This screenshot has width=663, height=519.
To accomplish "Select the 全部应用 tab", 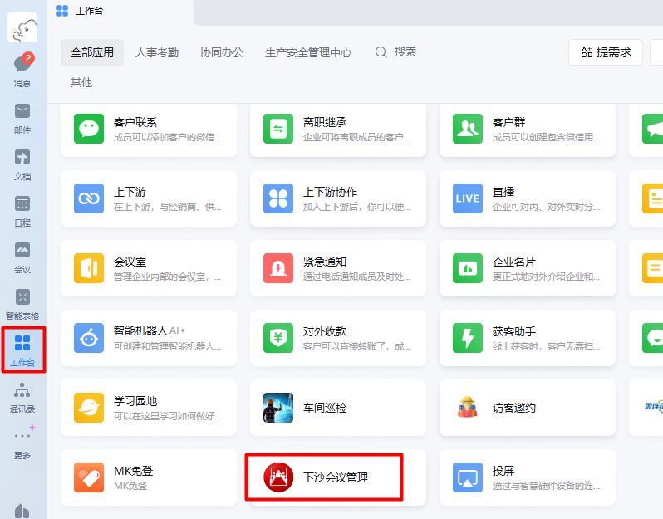I will [x=92, y=52].
